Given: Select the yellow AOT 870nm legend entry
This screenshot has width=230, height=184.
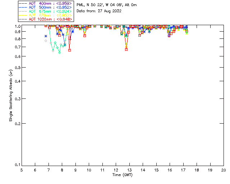Looking at the screenshot, I should click(x=45, y=15).
